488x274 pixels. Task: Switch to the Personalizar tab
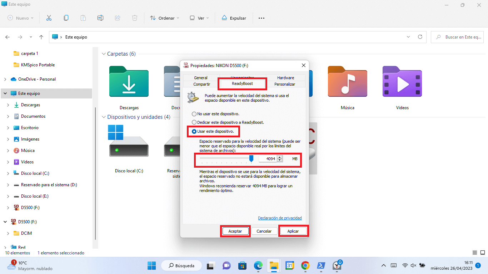285,84
